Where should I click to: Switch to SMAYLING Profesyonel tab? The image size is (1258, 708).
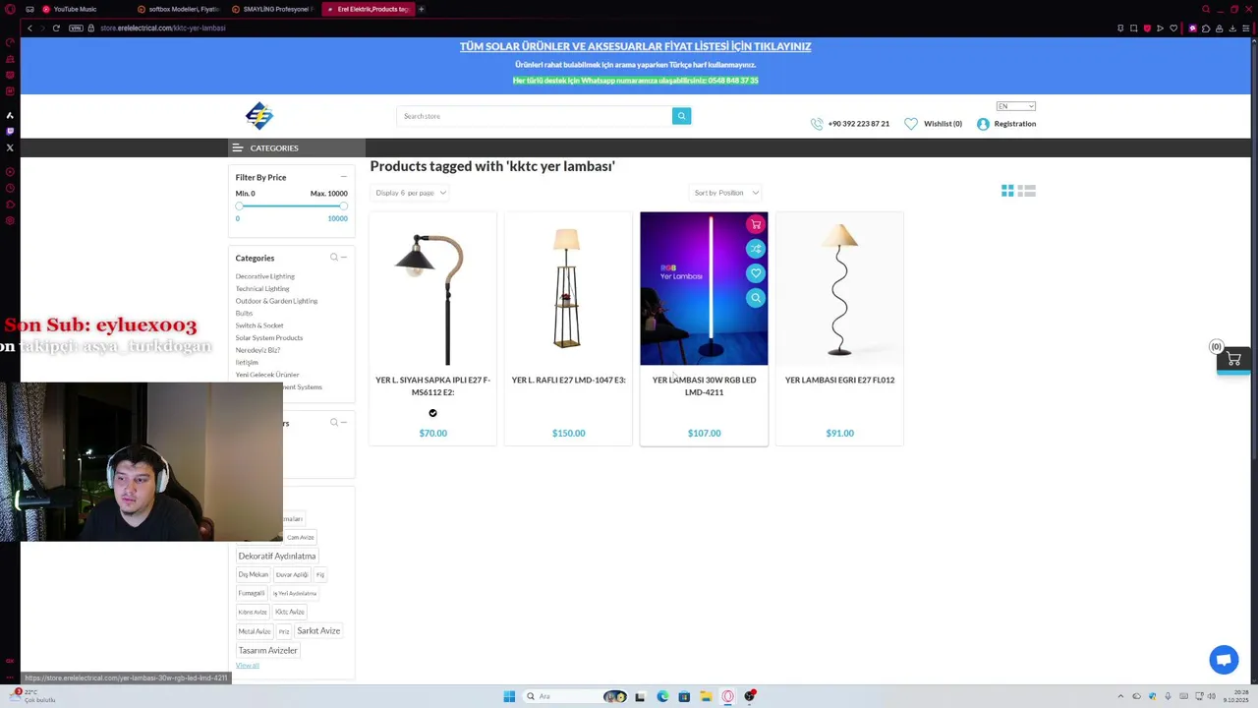(x=271, y=9)
